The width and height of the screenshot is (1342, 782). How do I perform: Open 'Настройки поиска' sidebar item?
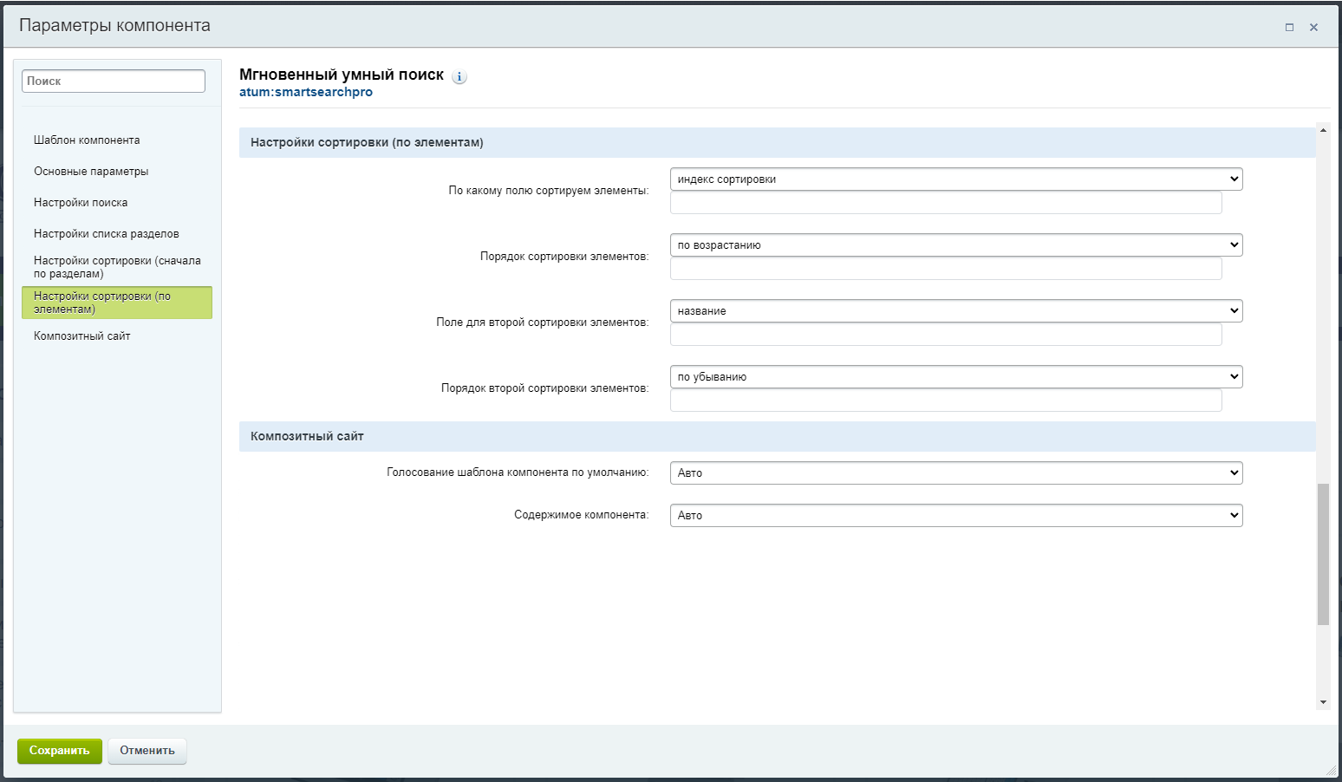tap(81, 203)
